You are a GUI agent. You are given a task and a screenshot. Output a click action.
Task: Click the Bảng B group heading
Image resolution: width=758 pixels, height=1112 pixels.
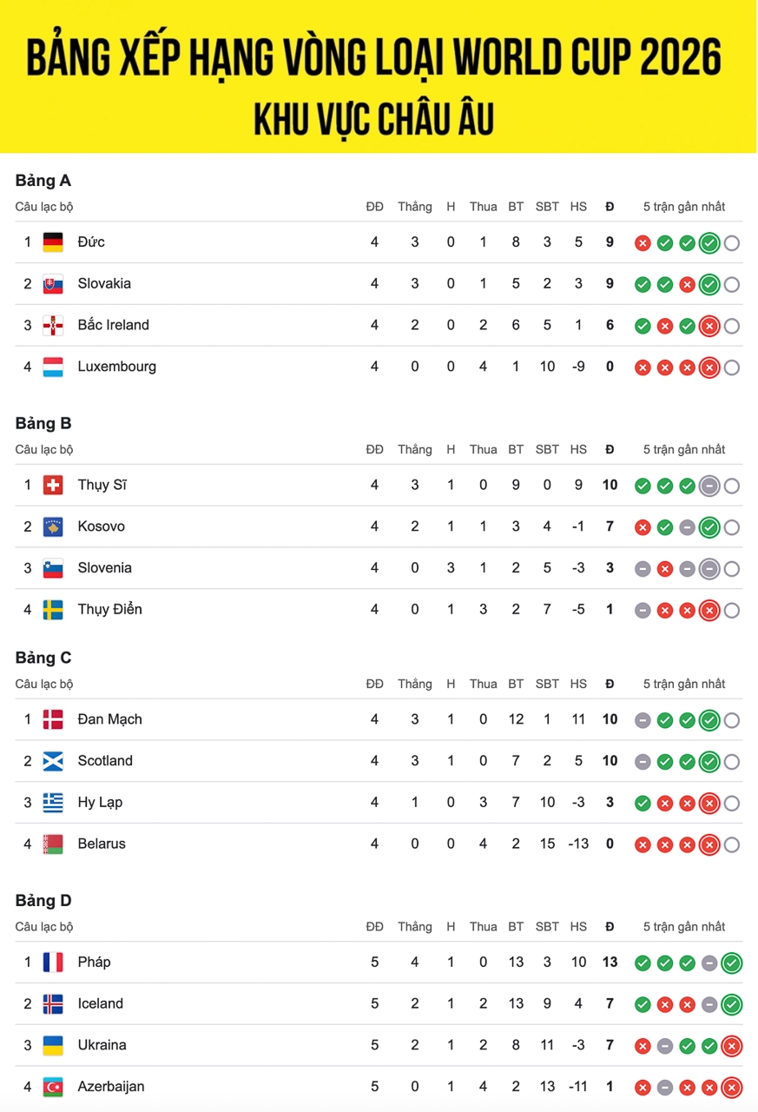43,423
